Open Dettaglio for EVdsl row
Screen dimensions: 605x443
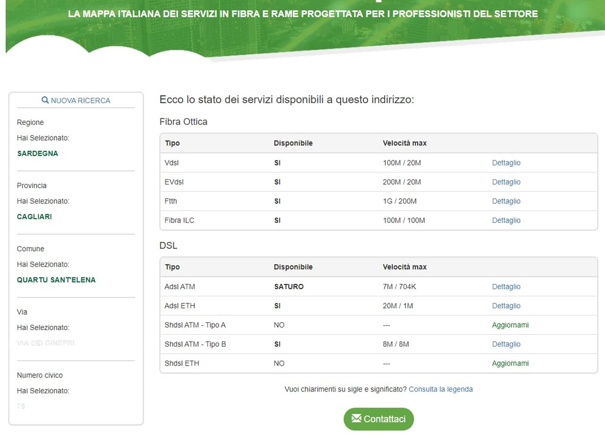pyautogui.click(x=506, y=182)
